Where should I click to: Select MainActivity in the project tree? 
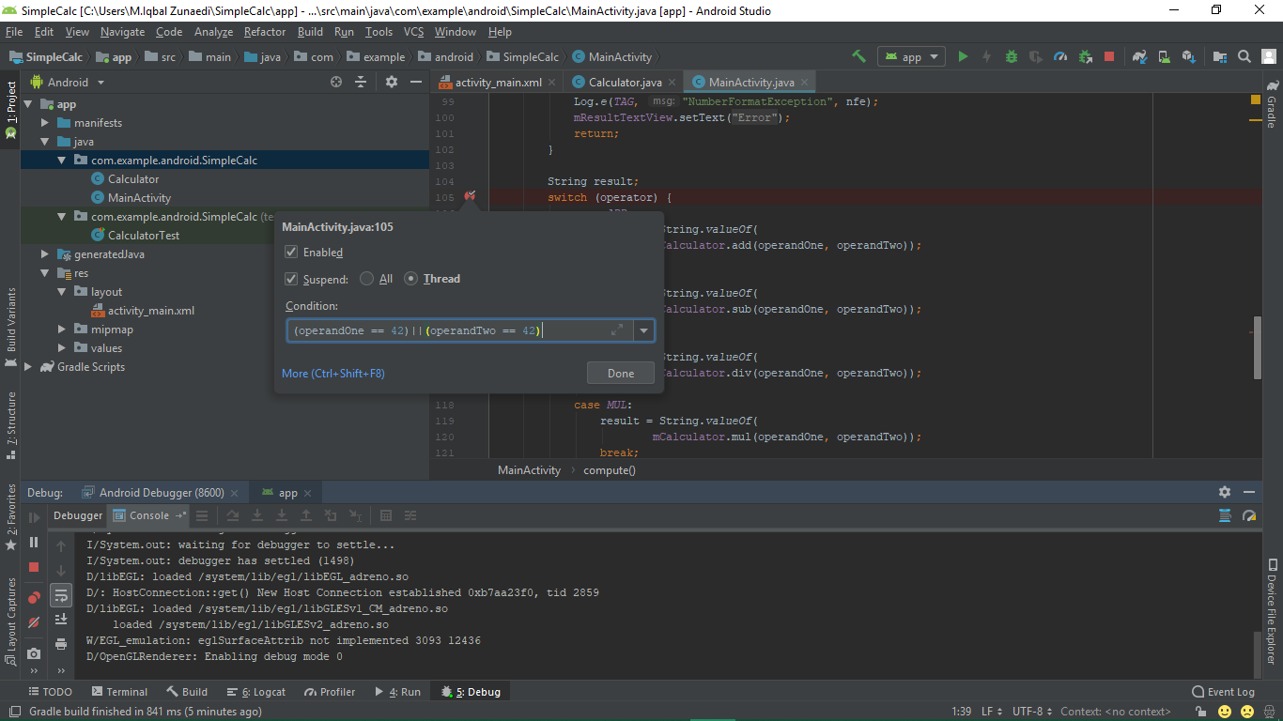click(139, 198)
